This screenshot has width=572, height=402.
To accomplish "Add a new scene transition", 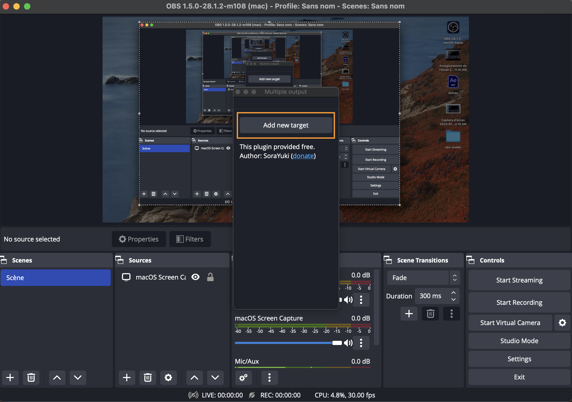I will [409, 314].
